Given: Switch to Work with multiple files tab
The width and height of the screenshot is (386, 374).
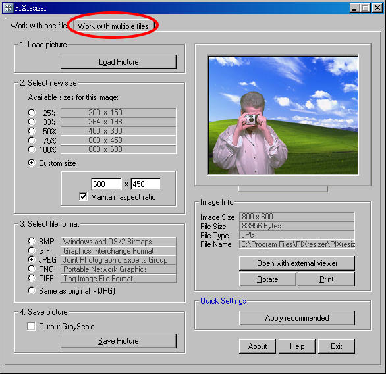Looking at the screenshot, I should [113, 26].
